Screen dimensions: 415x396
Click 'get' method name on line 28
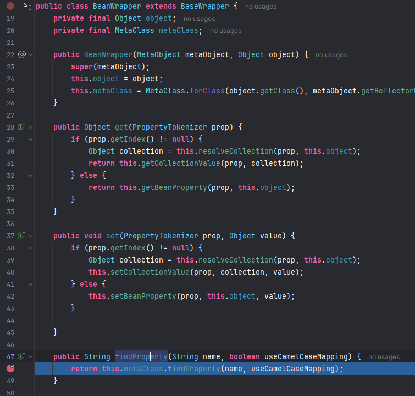coord(121,127)
